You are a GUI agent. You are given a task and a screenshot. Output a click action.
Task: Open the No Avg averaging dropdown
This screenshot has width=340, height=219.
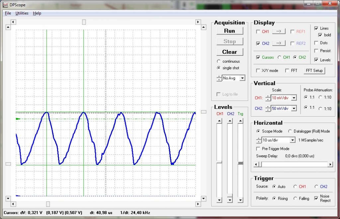(242, 78)
